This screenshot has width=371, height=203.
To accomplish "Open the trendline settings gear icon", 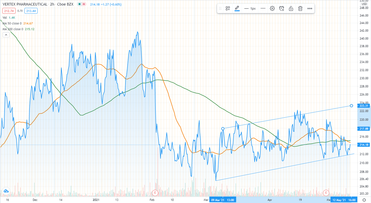I will (x=272, y=8).
